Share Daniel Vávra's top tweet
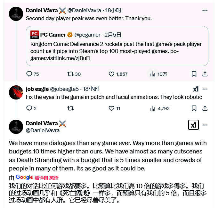218x208 pixels. coord(205,74)
